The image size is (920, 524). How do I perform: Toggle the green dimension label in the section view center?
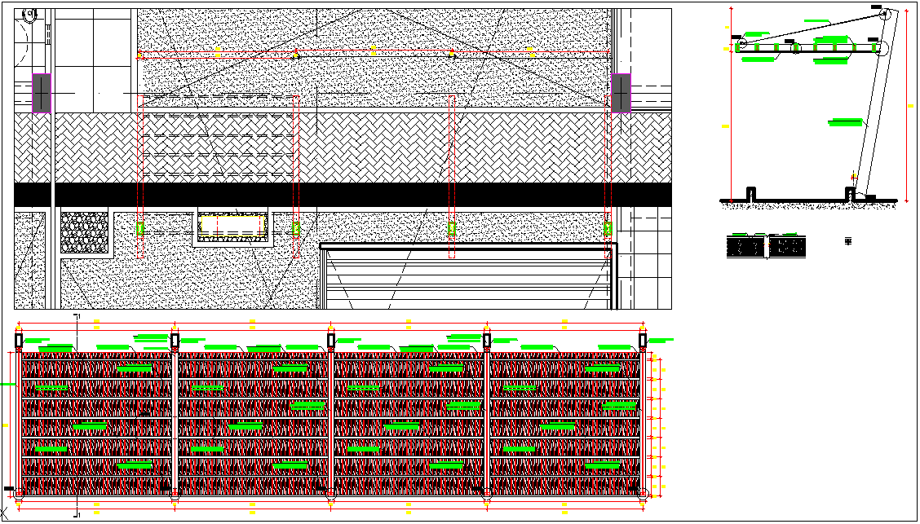coord(844,122)
